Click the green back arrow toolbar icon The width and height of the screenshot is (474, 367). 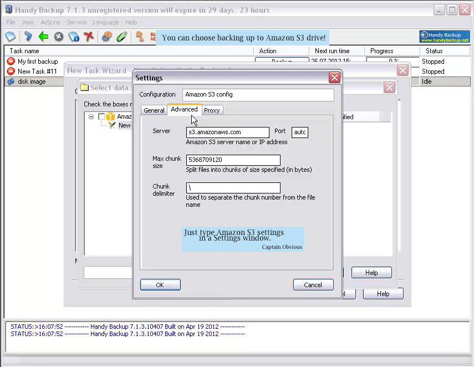pos(43,37)
